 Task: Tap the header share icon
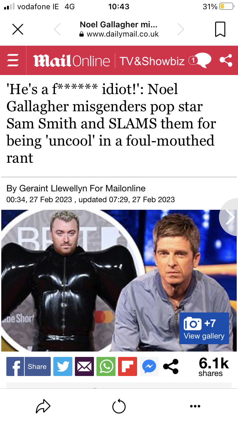(226, 60)
